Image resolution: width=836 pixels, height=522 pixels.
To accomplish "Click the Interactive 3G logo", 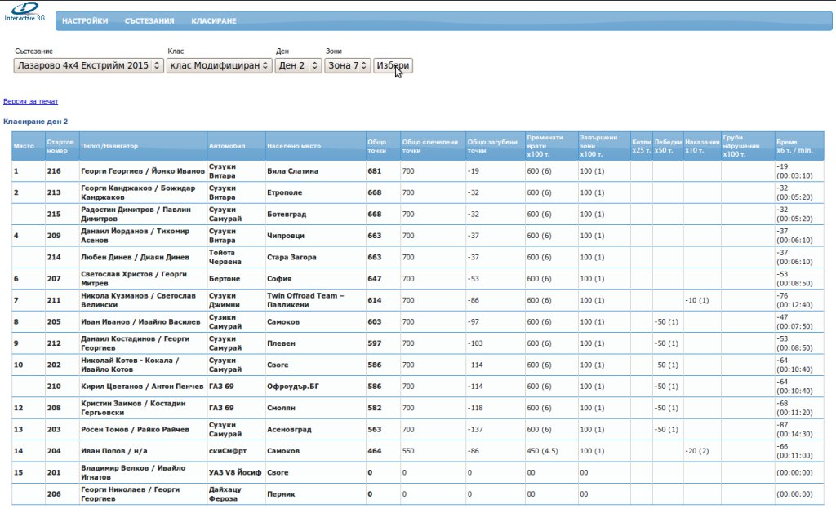I will [x=24, y=11].
